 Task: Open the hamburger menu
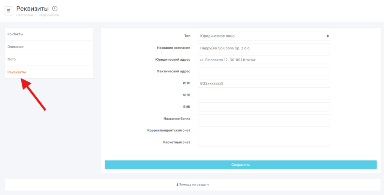click(9, 11)
